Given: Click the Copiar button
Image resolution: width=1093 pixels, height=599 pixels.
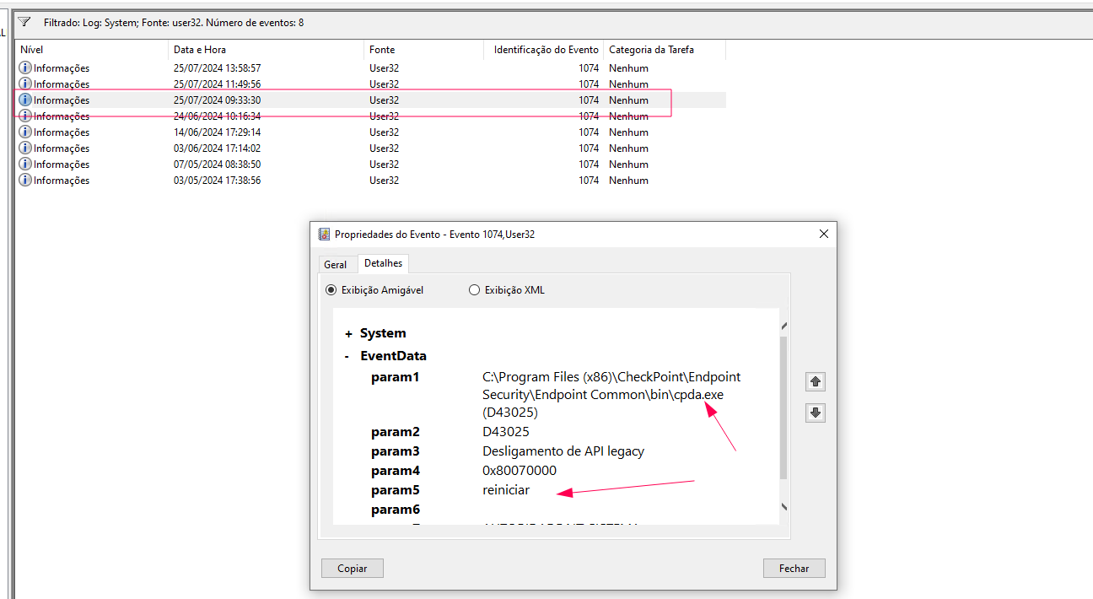Looking at the screenshot, I should (x=352, y=568).
